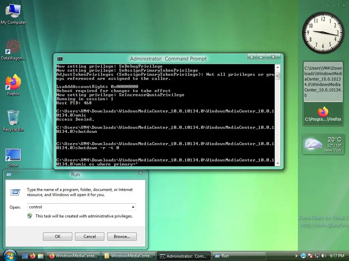The image size is (349, 261).
Task: Switch to the folder WindowsMediaCente... taskbar button
Action: [x=128, y=256]
